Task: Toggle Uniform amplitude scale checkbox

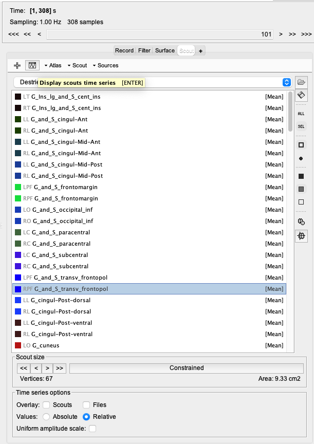Action: (93, 429)
